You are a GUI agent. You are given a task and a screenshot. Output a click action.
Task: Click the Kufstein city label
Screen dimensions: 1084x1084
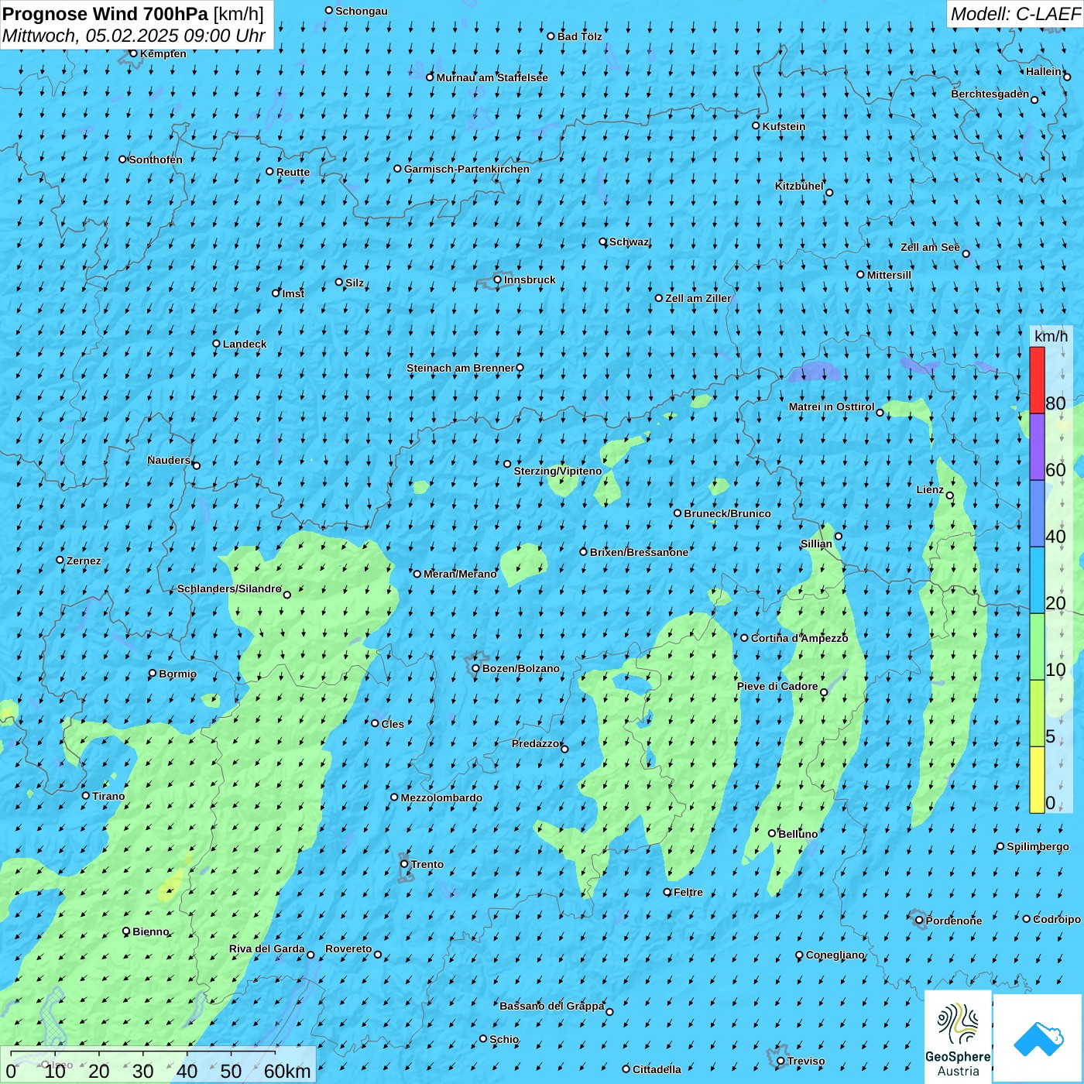point(784,126)
